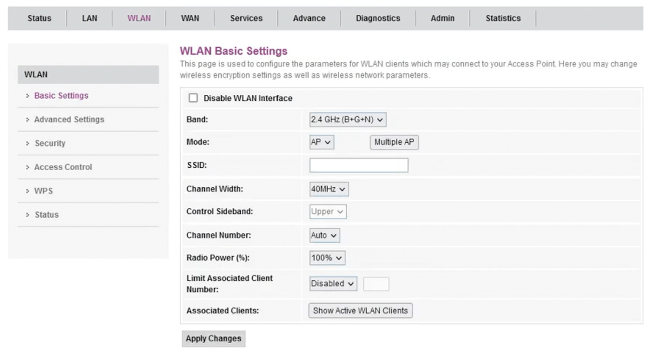Go to the WAN tab
Image resolution: width=652 pixels, height=355 pixels.
pyautogui.click(x=190, y=18)
